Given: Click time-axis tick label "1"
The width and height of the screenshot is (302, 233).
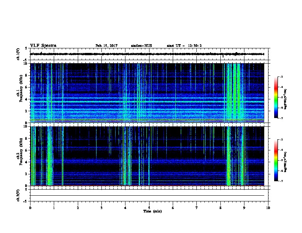Looking at the screenshot, I should [54, 208].
